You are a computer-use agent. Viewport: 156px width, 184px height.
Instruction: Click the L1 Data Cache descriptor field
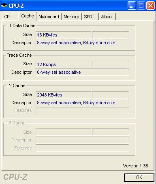pos(82,43)
